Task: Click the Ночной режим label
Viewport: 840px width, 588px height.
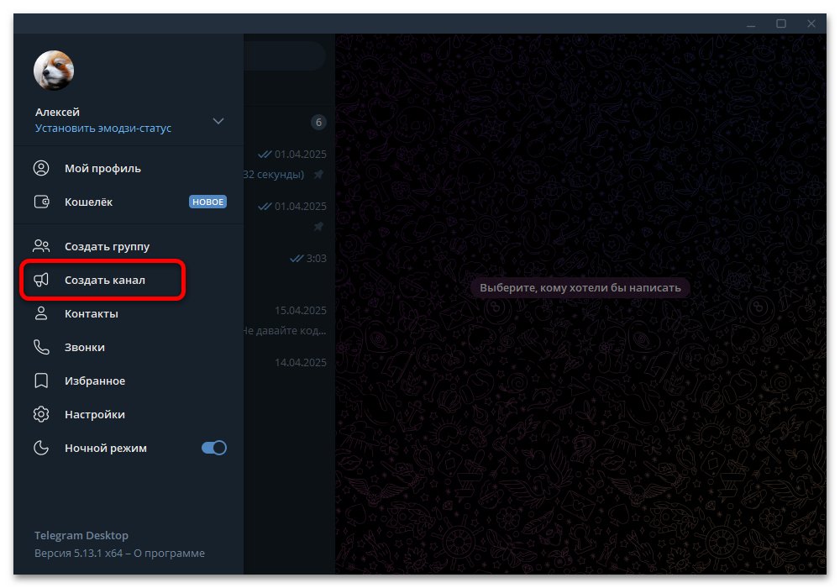Action: tap(106, 449)
